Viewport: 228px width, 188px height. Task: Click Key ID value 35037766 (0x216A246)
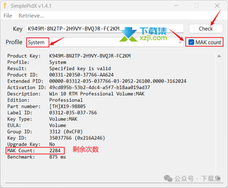click(x=77, y=138)
